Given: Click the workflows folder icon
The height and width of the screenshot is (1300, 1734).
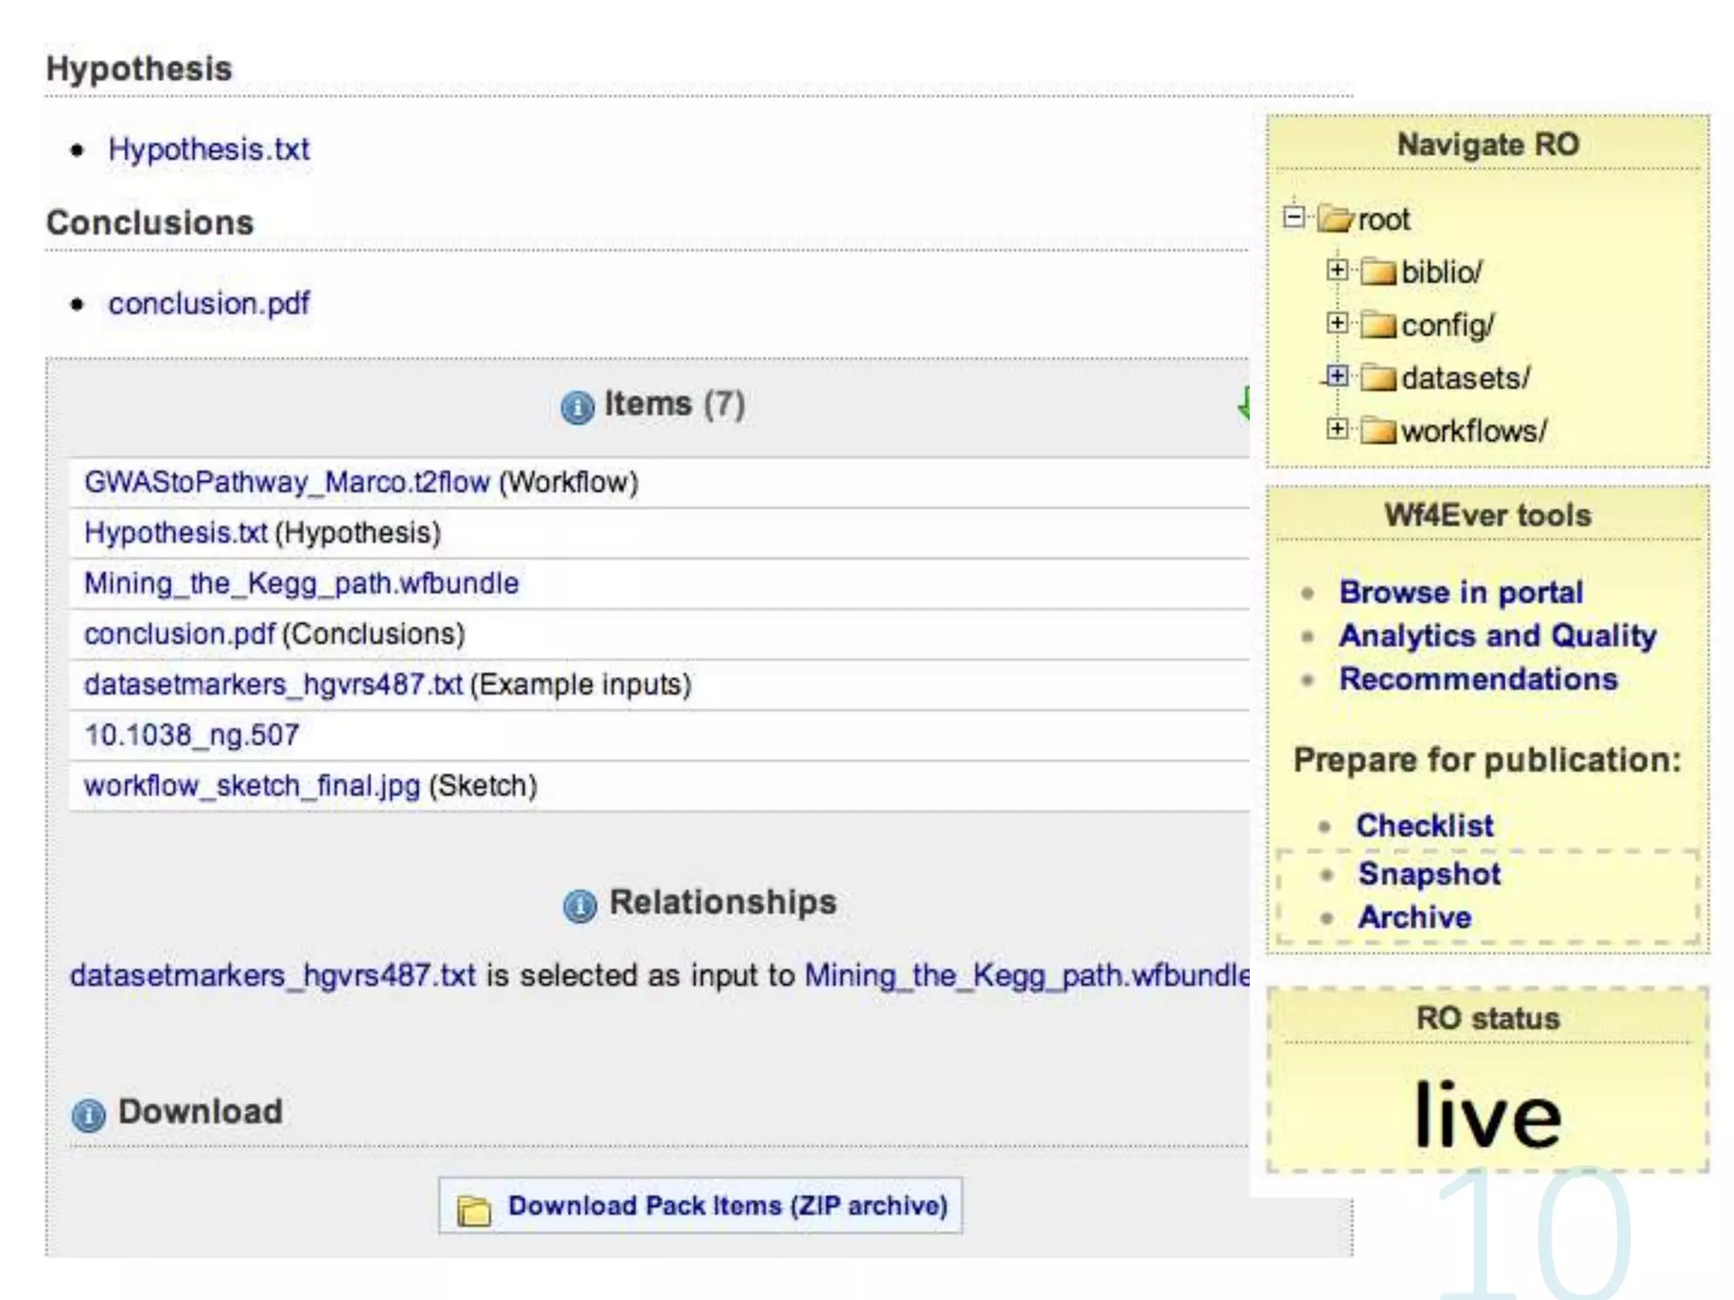Looking at the screenshot, I should tap(1378, 431).
